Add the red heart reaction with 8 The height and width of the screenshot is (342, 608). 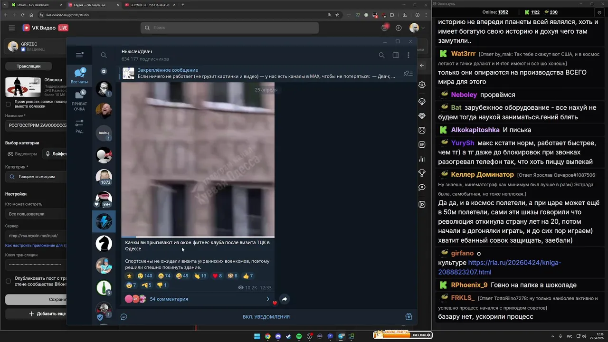pos(217,276)
